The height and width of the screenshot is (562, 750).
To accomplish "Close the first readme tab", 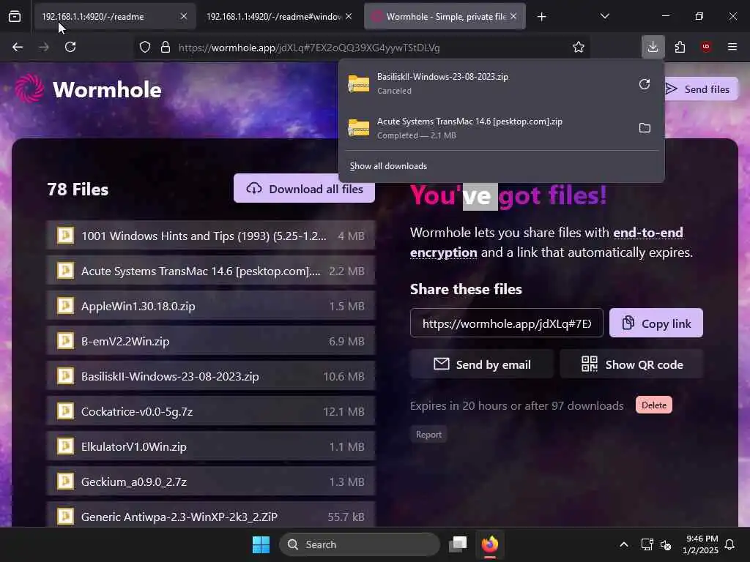I will pyautogui.click(x=184, y=17).
